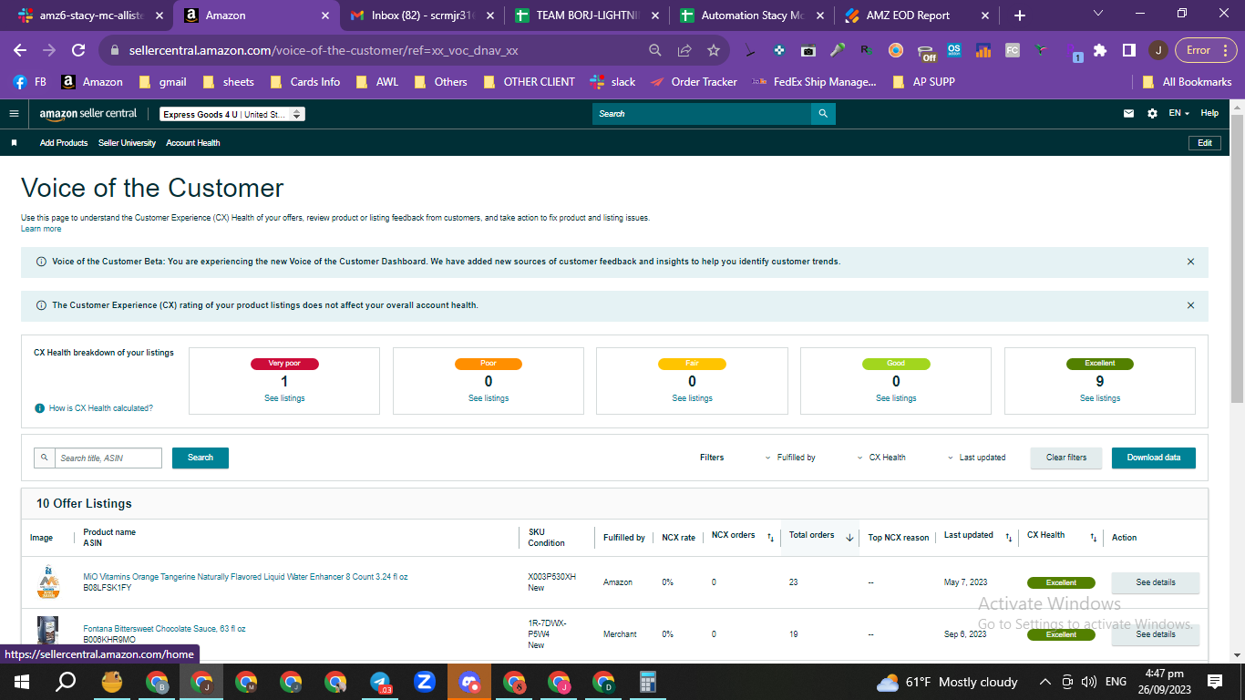The width and height of the screenshot is (1245, 700).
Task: Click the magnifier button of top search bar
Action: [823, 114]
